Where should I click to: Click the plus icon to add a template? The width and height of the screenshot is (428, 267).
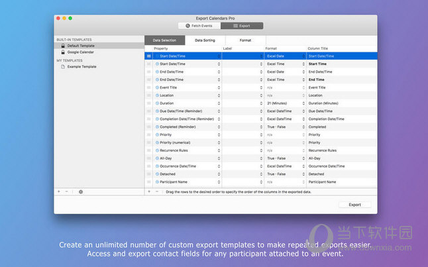tap(58, 191)
